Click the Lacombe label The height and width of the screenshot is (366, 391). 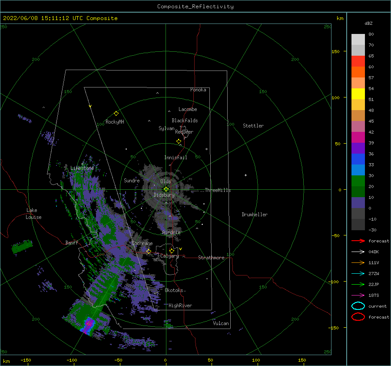click(x=188, y=109)
